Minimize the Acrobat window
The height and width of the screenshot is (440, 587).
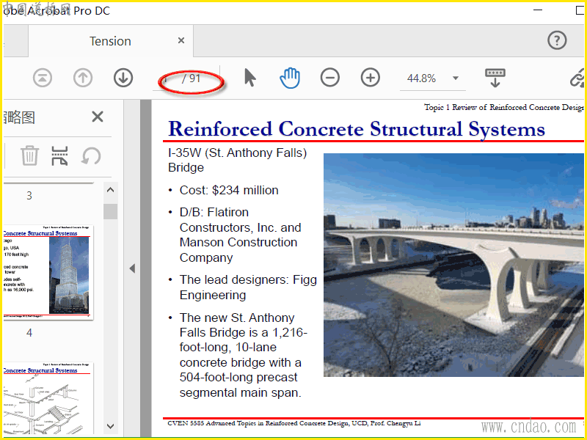538,10
